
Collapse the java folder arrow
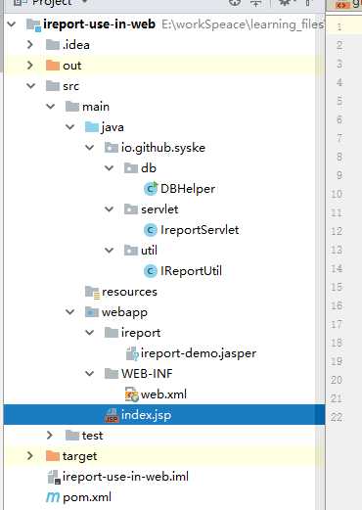pos(70,127)
